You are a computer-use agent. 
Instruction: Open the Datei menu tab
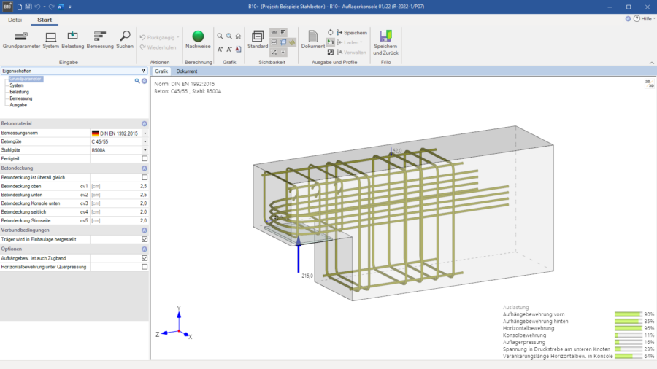(15, 20)
